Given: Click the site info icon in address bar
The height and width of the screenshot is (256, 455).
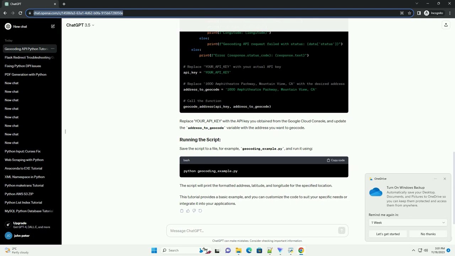Looking at the screenshot, I should [30, 13].
